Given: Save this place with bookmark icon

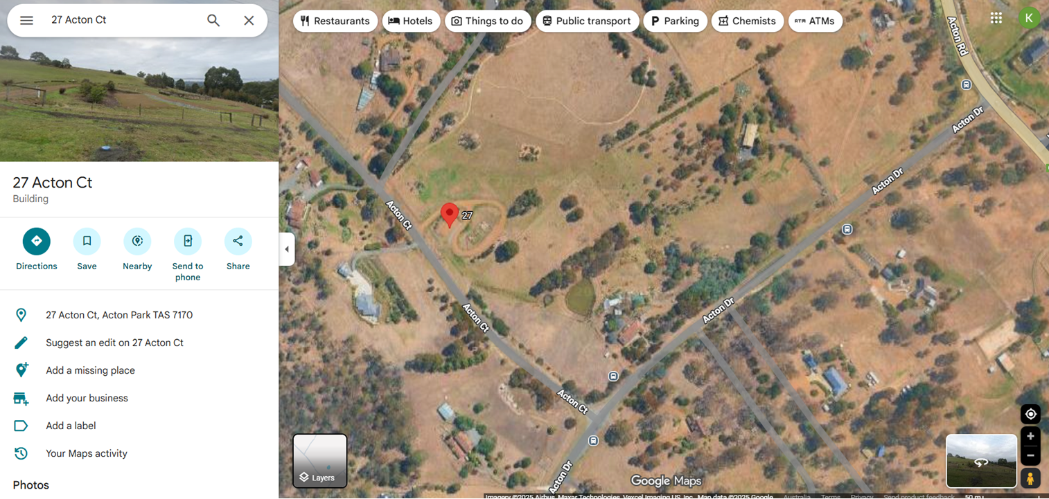Looking at the screenshot, I should click(x=87, y=241).
